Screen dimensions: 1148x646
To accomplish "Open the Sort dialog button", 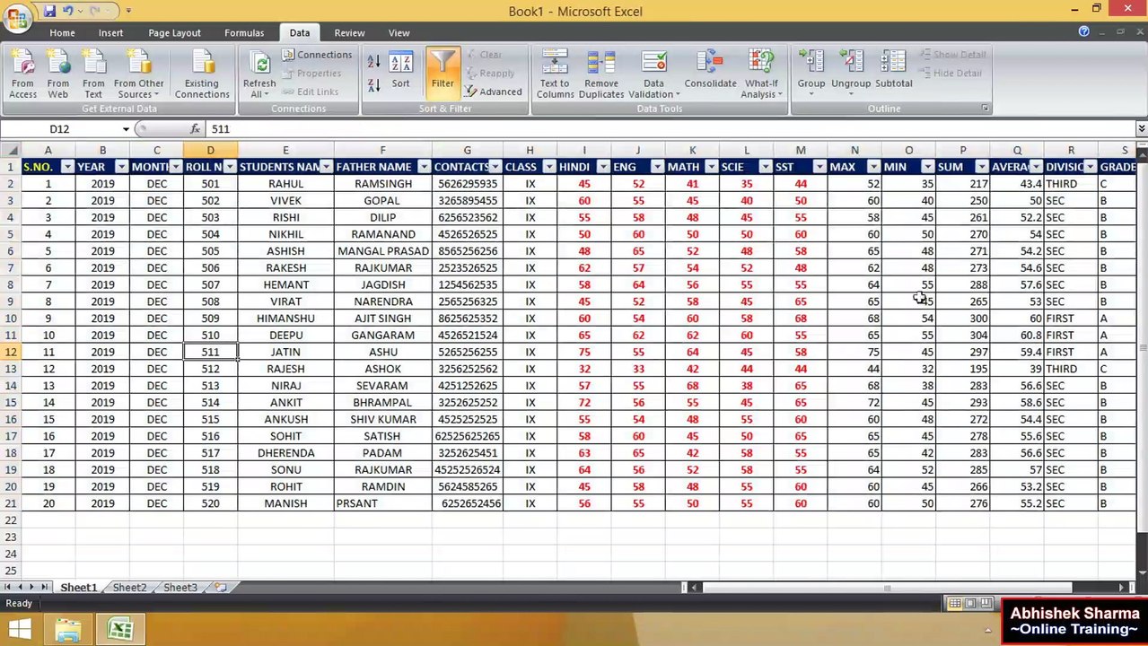I will coord(400,72).
